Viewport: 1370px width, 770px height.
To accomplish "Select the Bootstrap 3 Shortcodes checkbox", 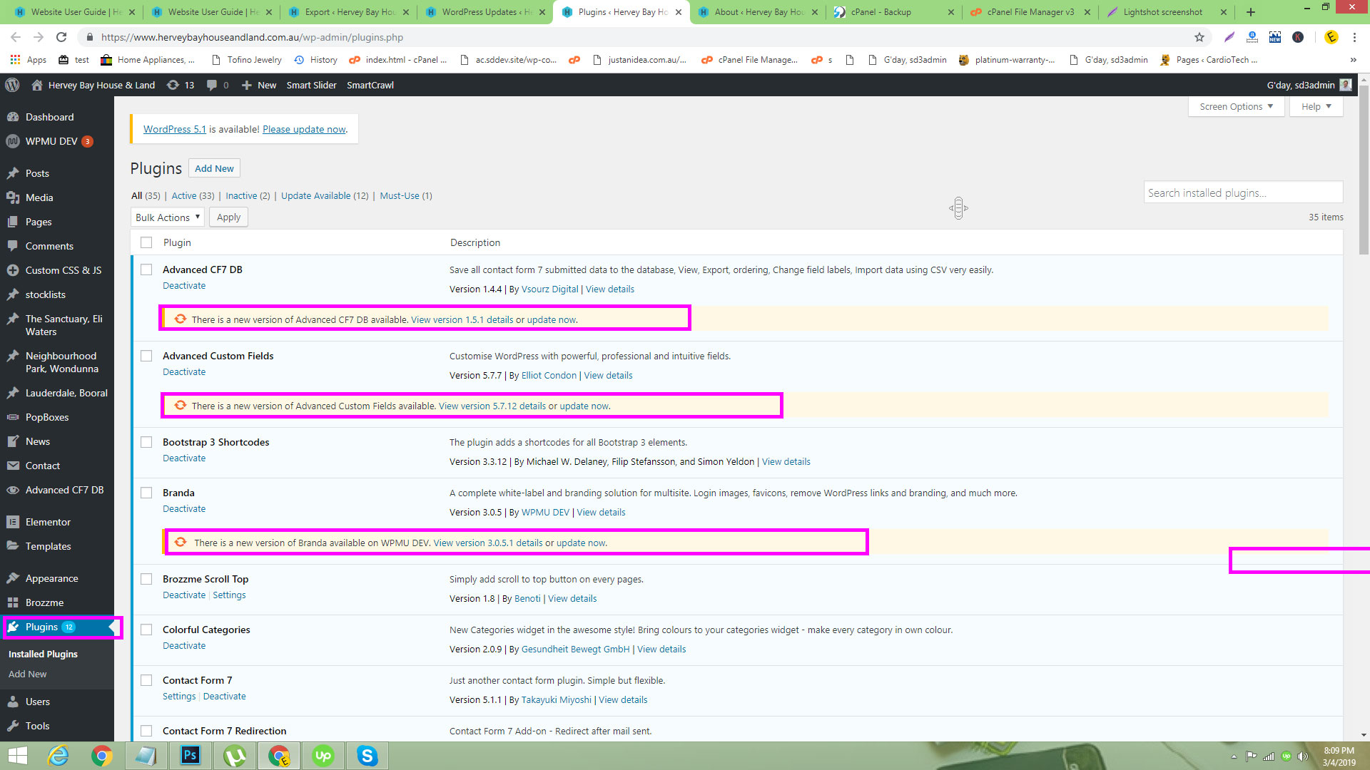I will (146, 442).
